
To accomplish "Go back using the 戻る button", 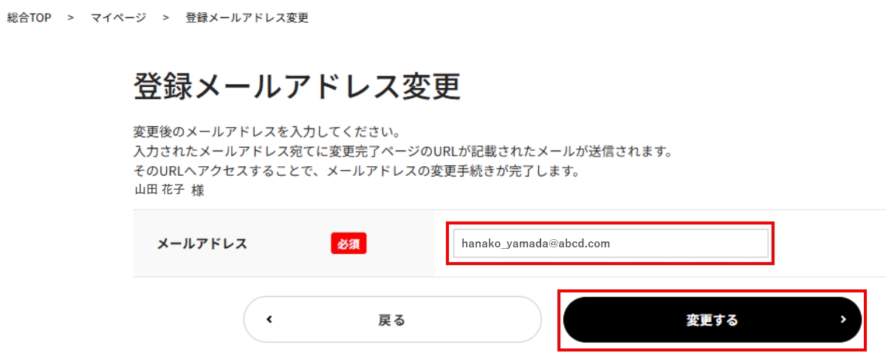I will click(x=393, y=320).
